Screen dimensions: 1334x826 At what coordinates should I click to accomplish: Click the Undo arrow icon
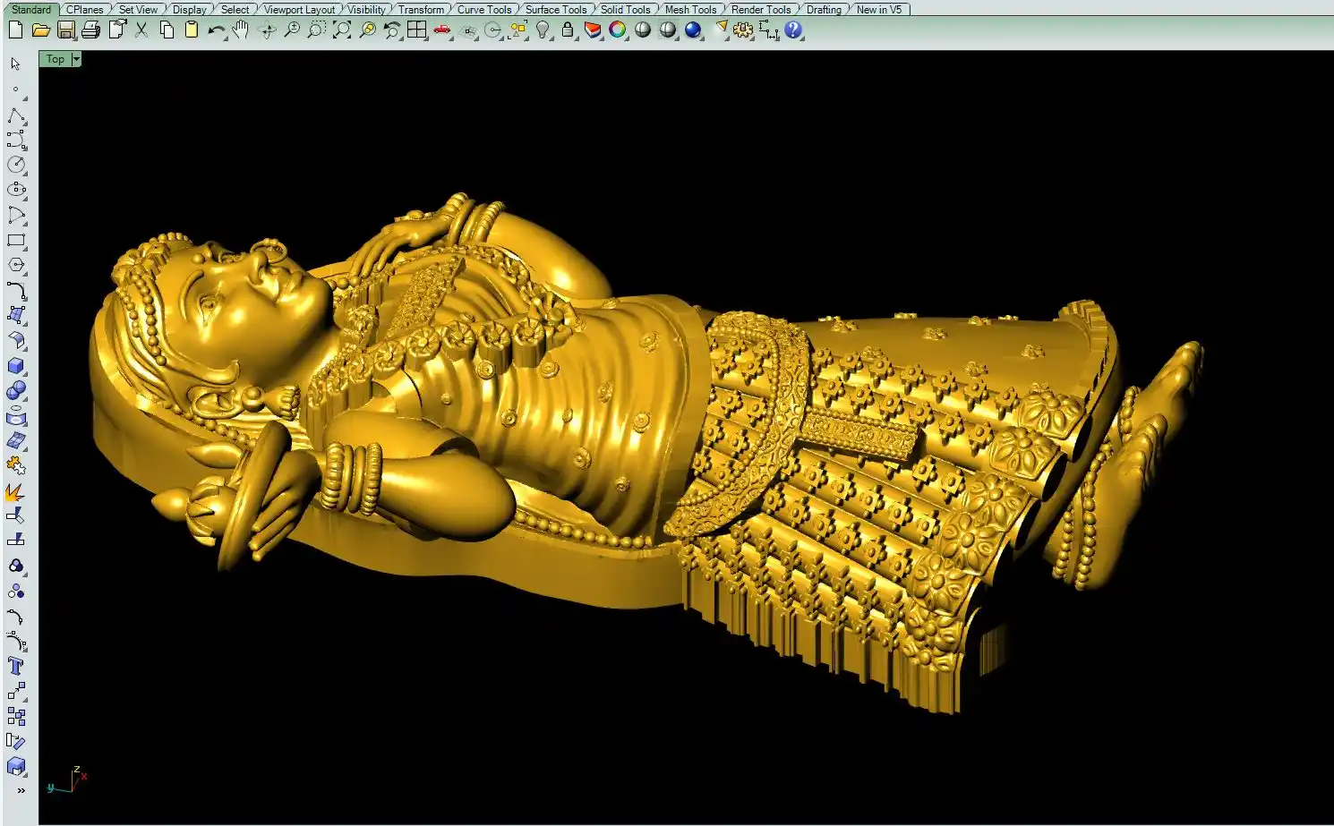click(216, 30)
